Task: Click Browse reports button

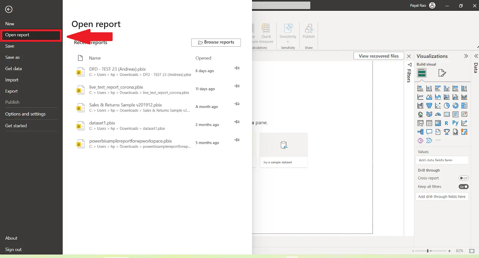Action: (x=216, y=42)
